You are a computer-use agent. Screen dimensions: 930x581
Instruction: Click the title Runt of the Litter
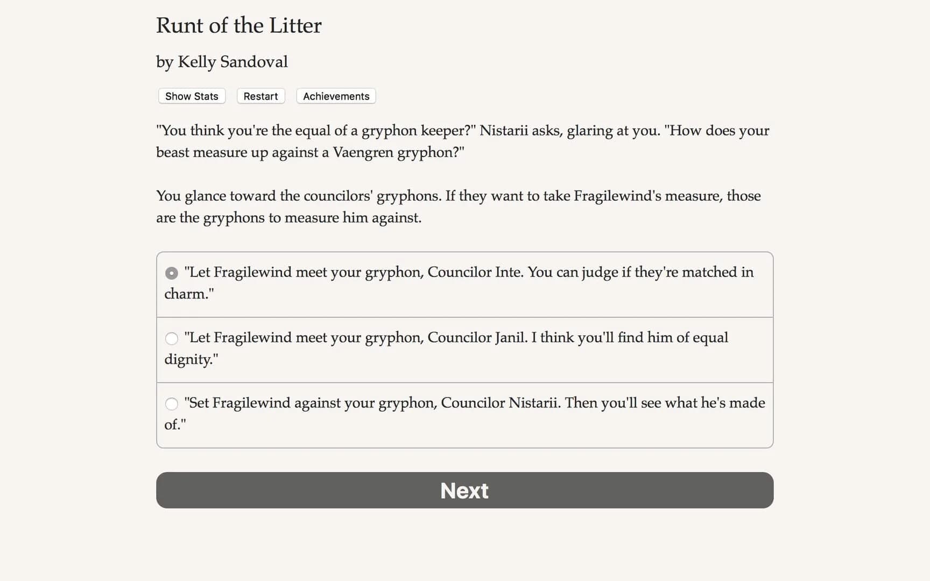point(238,25)
